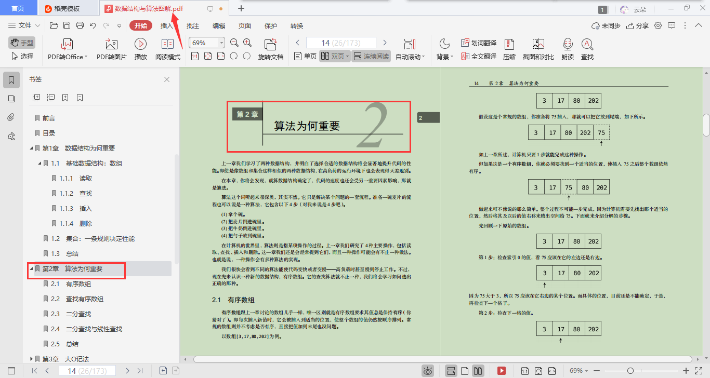Open the quick access toolbar customize dropdown

click(x=119, y=25)
